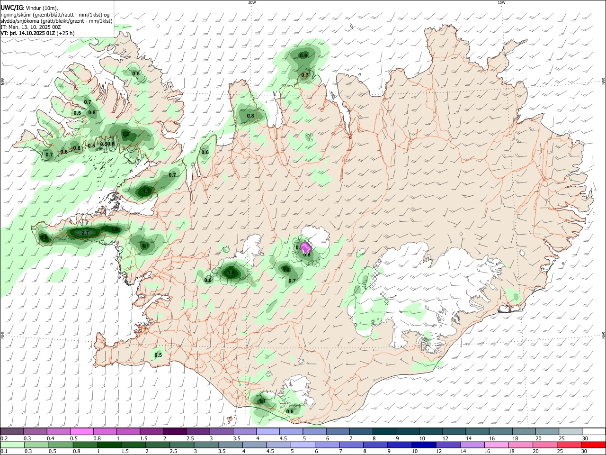Viewport: 606px width, 455px height.
Task: Click the pink snowfall patch on the central glacier
Action: pyautogui.click(x=306, y=247)
